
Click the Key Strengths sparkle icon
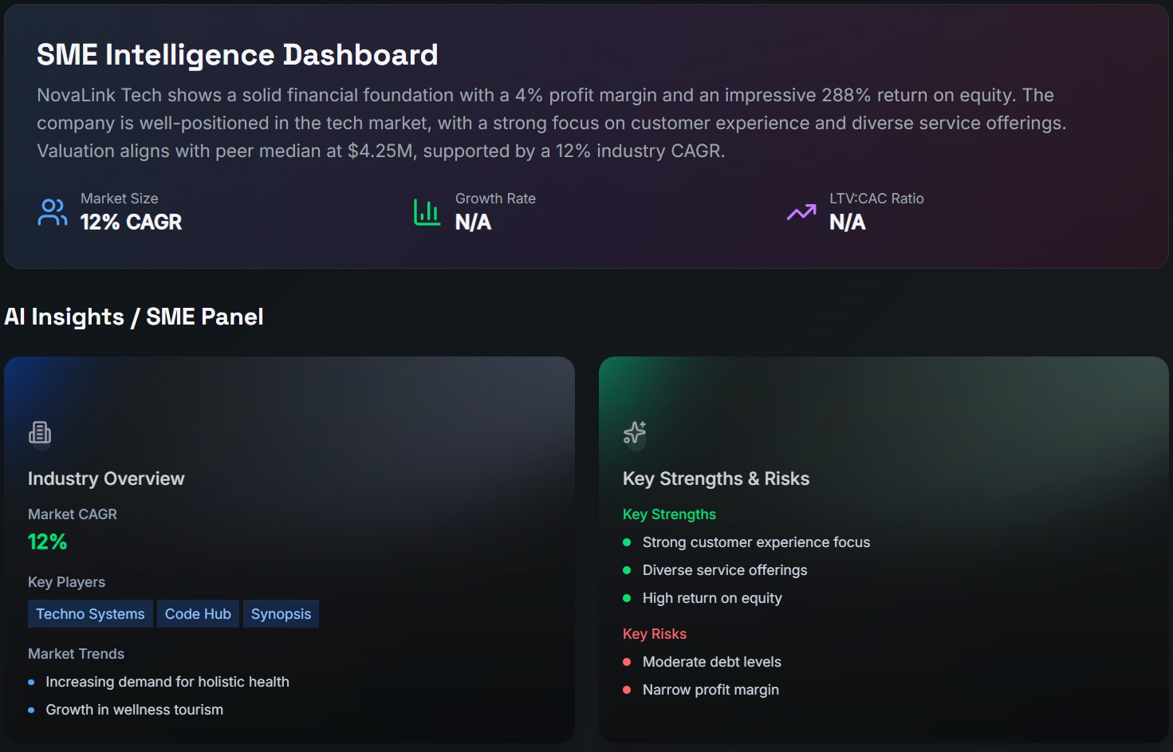635,432
